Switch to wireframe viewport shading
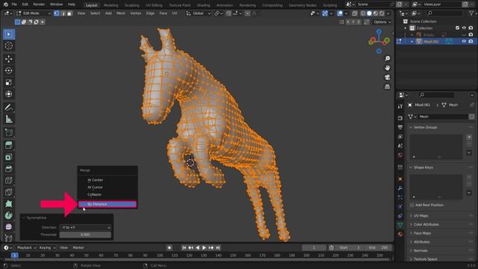Image resolution: width=478 pixels, height=269 pixels. [x=363, y=13]
